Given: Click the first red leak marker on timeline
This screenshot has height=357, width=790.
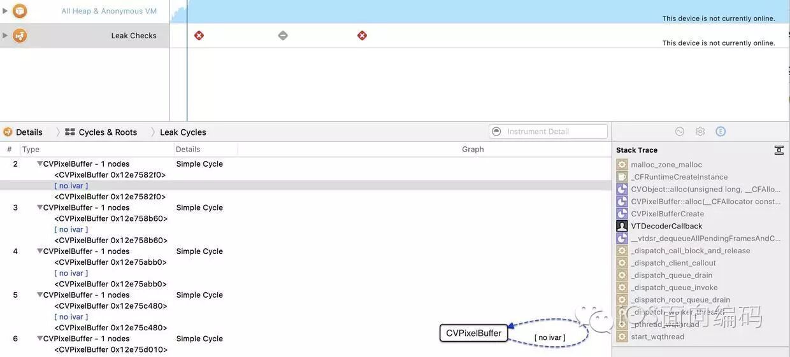Looking at the screenshot, I should pos(199,36).
